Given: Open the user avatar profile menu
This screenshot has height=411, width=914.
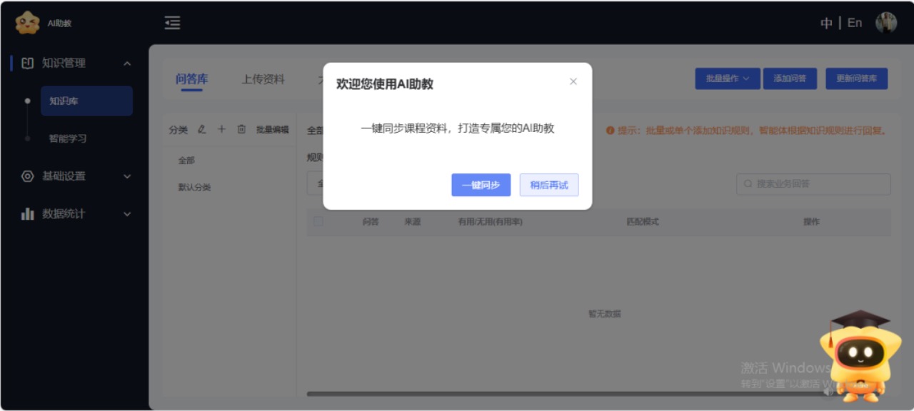Looking at the screenshot, I should tap(886, 23).
